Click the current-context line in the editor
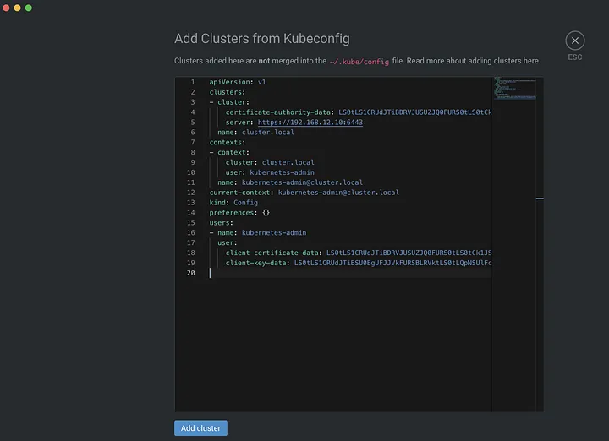This screenshot has width=609, height=441. (304, 193)
